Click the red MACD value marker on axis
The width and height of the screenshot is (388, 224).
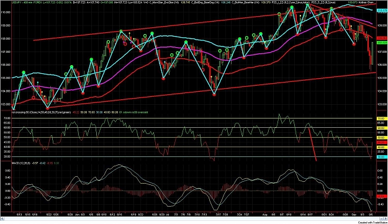pos(382,196)
